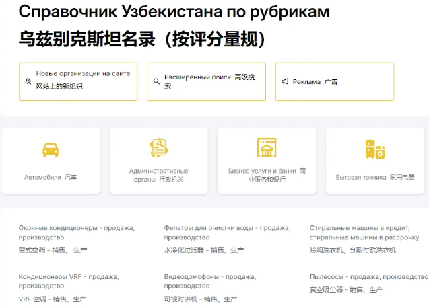The image size is (429, 308).
Task: Click the yellow car icon
Action: 51,149
